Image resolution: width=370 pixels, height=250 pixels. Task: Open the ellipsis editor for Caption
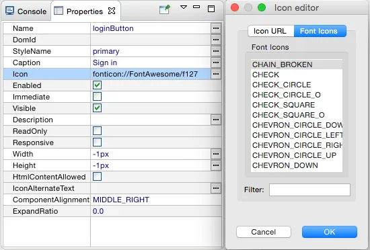(x=216, y=62)
